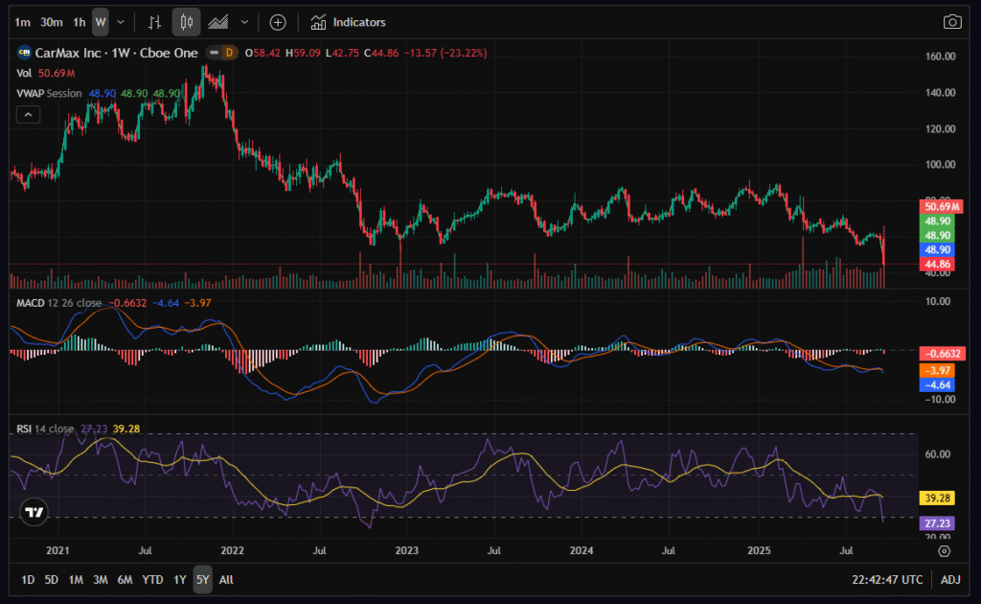Screen dimensions: 981x604
Task: Select the YTD date range tab
Action: click(x=152, y=580)
